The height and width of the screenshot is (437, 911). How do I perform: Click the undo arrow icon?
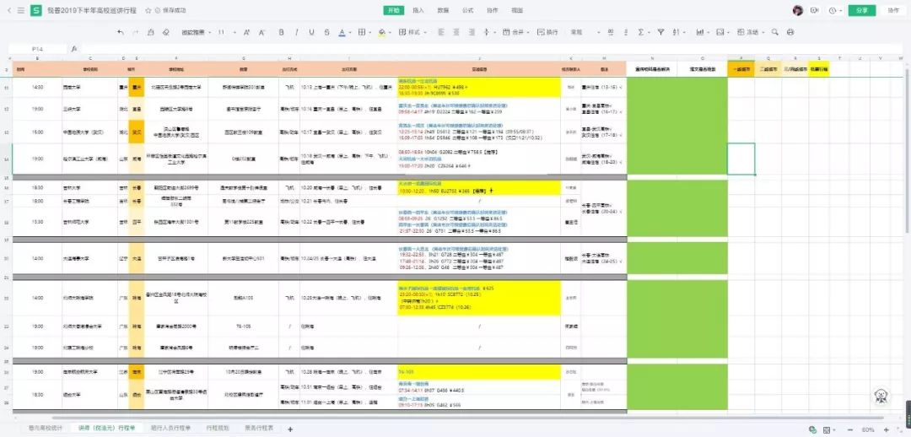pos(121,33)
